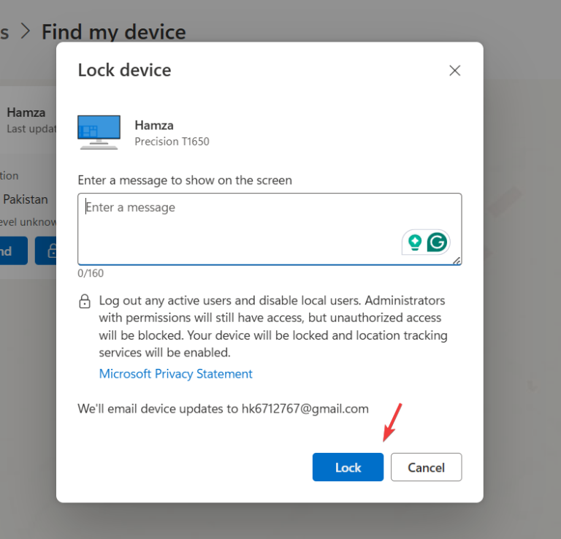Image resolution: width=561 pixels, height=539 pixels.
Task: Grab the message box resize handle
Action: click(457, 261)
